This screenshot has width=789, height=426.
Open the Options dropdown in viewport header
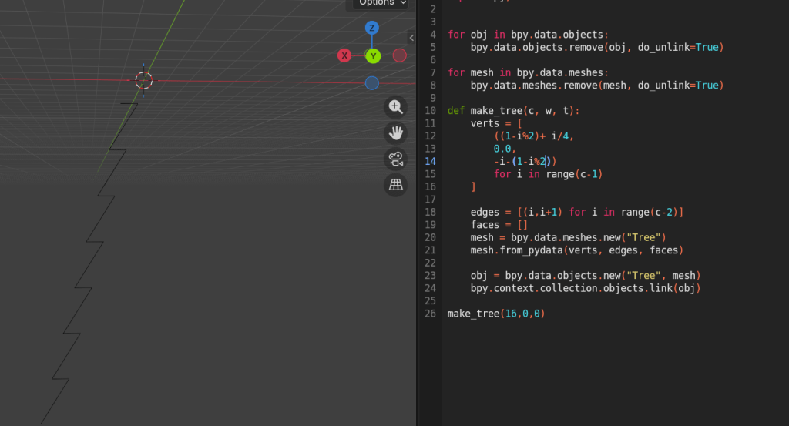click(382, 3)
